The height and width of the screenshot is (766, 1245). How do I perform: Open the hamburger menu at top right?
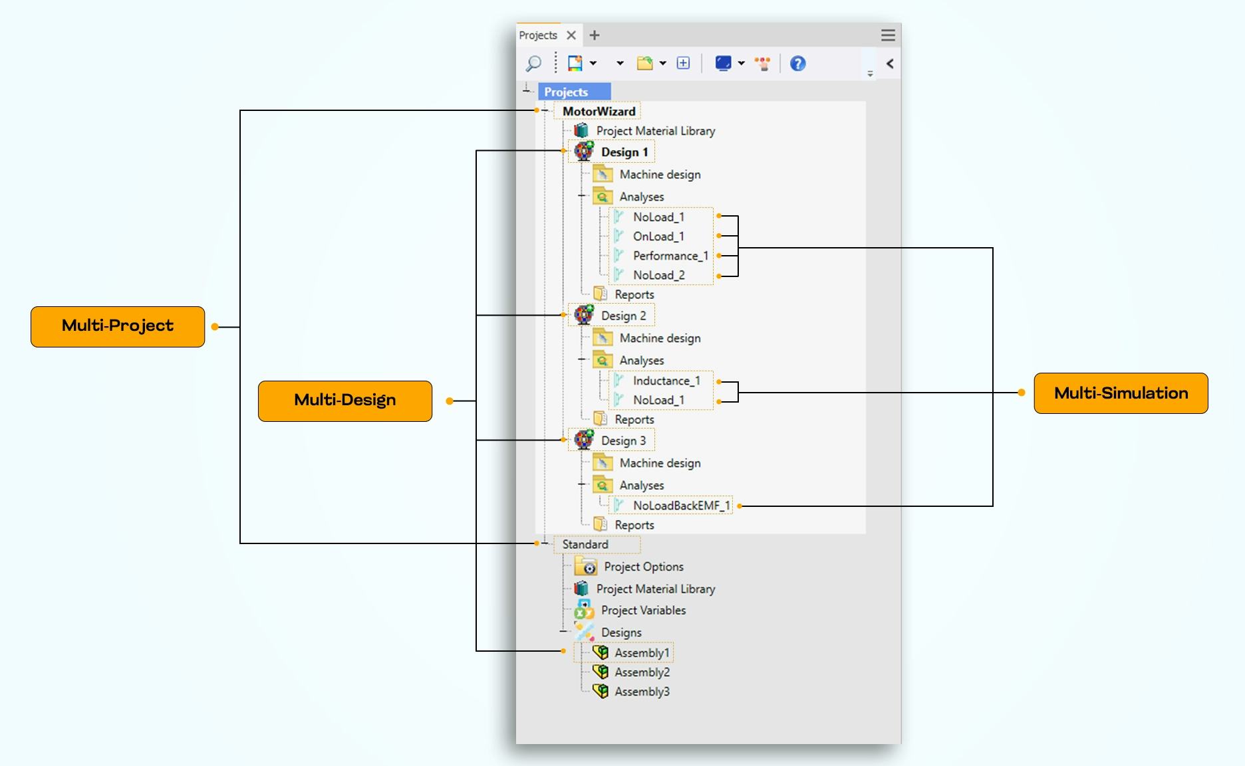tap(888, 35)
